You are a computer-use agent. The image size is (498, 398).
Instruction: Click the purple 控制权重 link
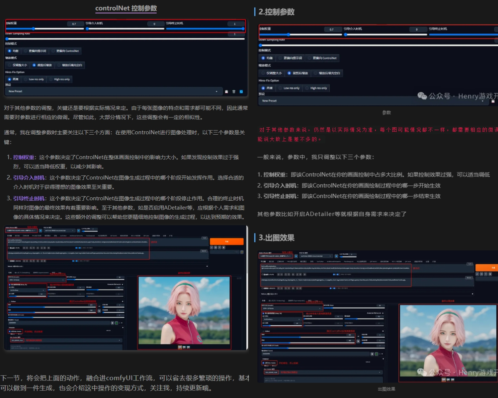pyautogui.click(x=24, y=157)
